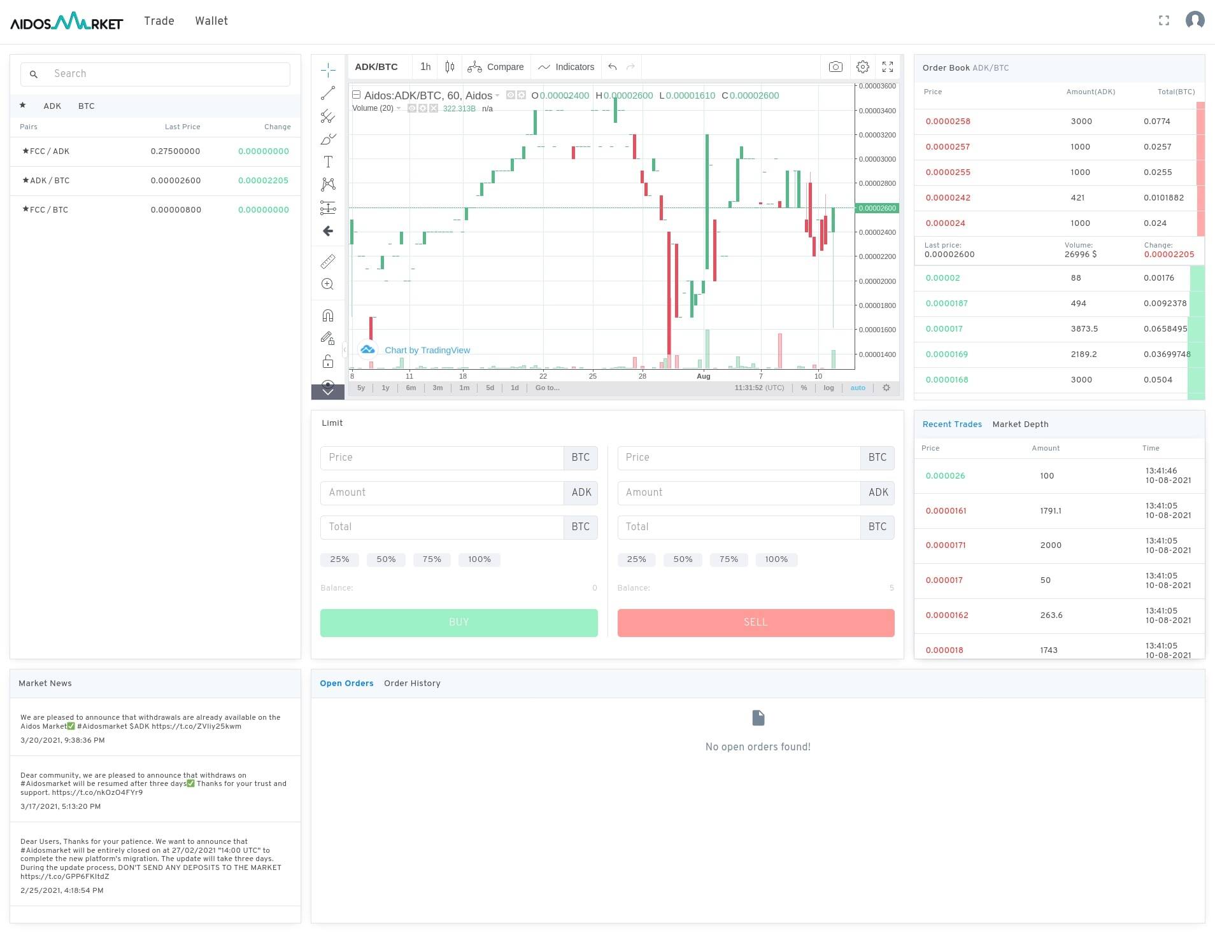Viewport: 1215px width, 933px height.
Task: Open the chart settings gear
Action: click(x=863, y=67)
